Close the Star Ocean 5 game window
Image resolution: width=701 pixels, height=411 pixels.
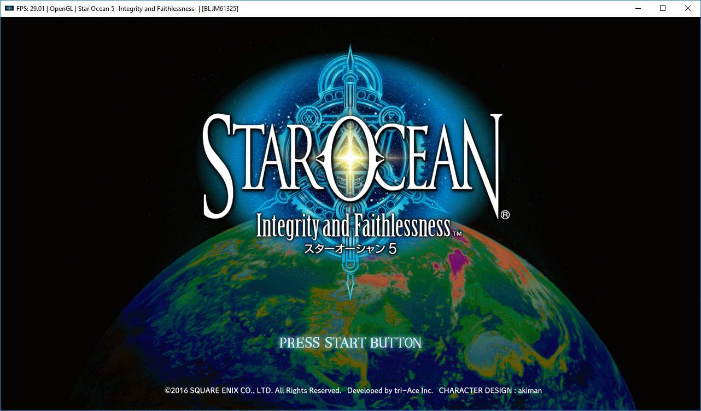click(688, 8)
